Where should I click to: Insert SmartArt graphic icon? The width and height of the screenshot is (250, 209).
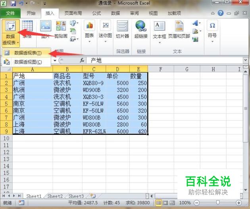[x=73, y=31]
